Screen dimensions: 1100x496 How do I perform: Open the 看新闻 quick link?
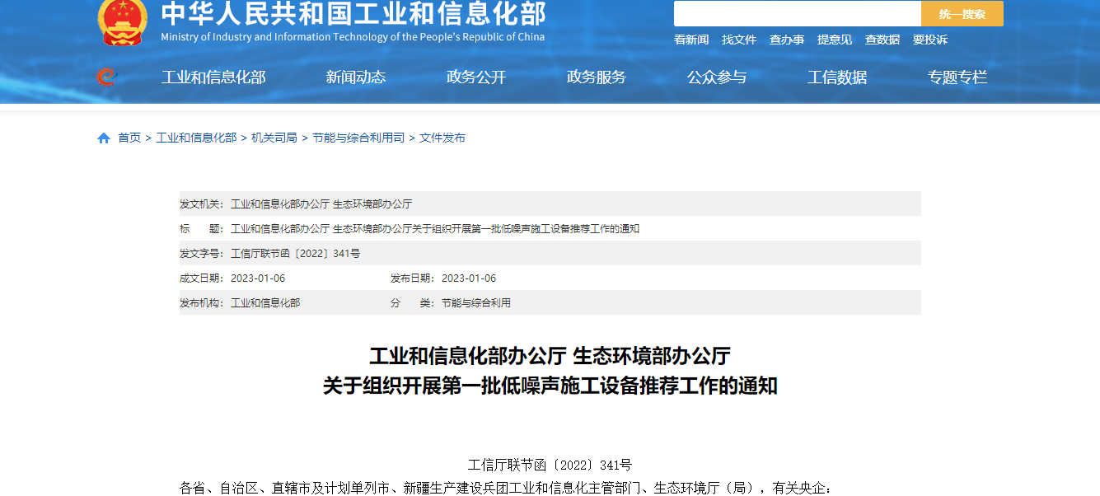point(691,40)
